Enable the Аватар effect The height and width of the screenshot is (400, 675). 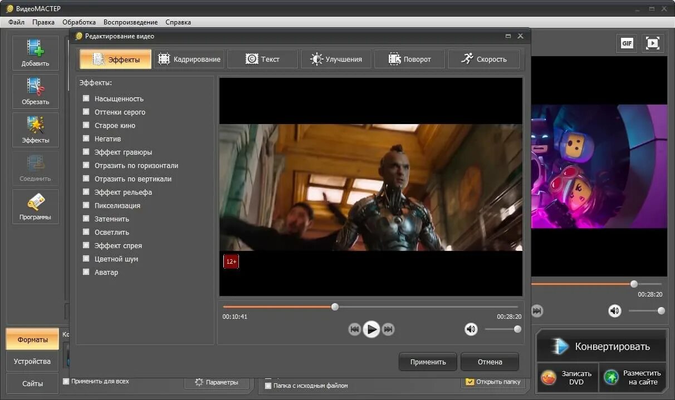tap(86, 272)
